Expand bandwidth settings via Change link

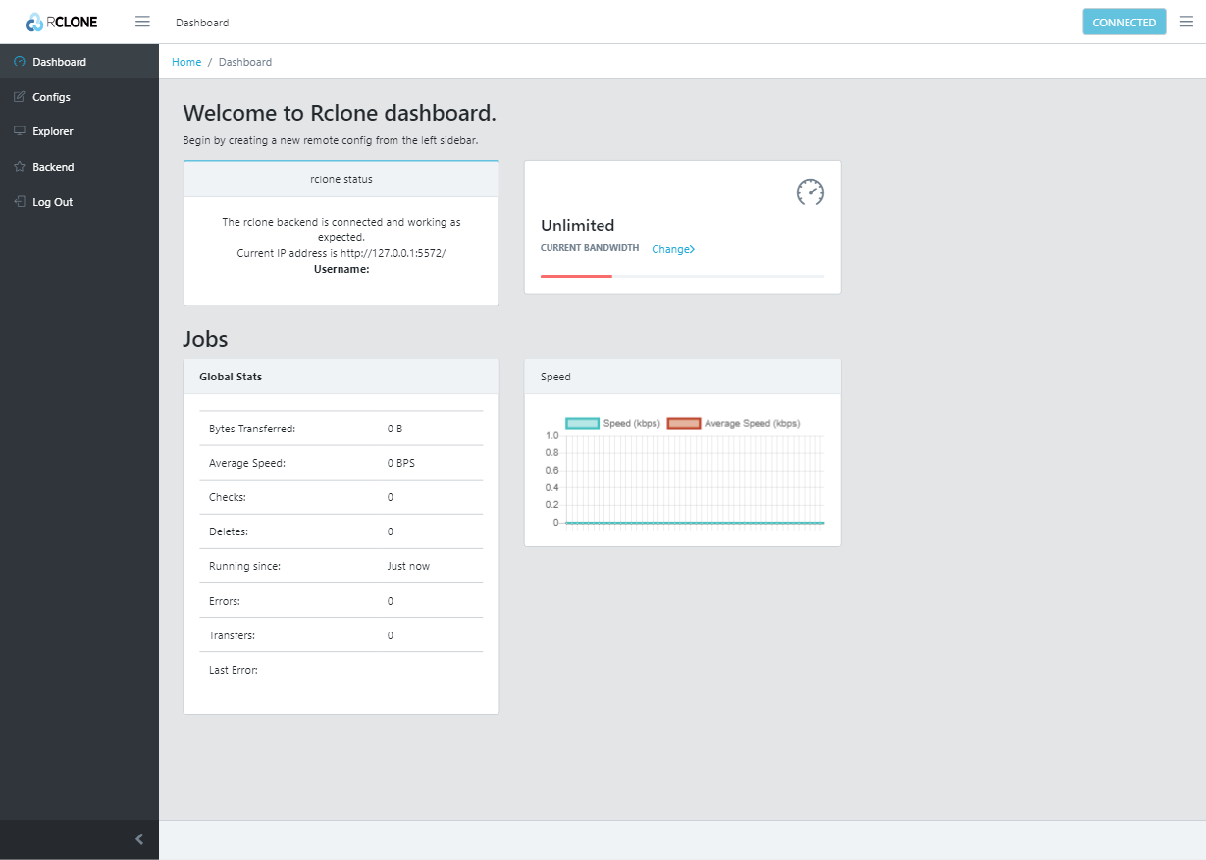tap(673, 249)
